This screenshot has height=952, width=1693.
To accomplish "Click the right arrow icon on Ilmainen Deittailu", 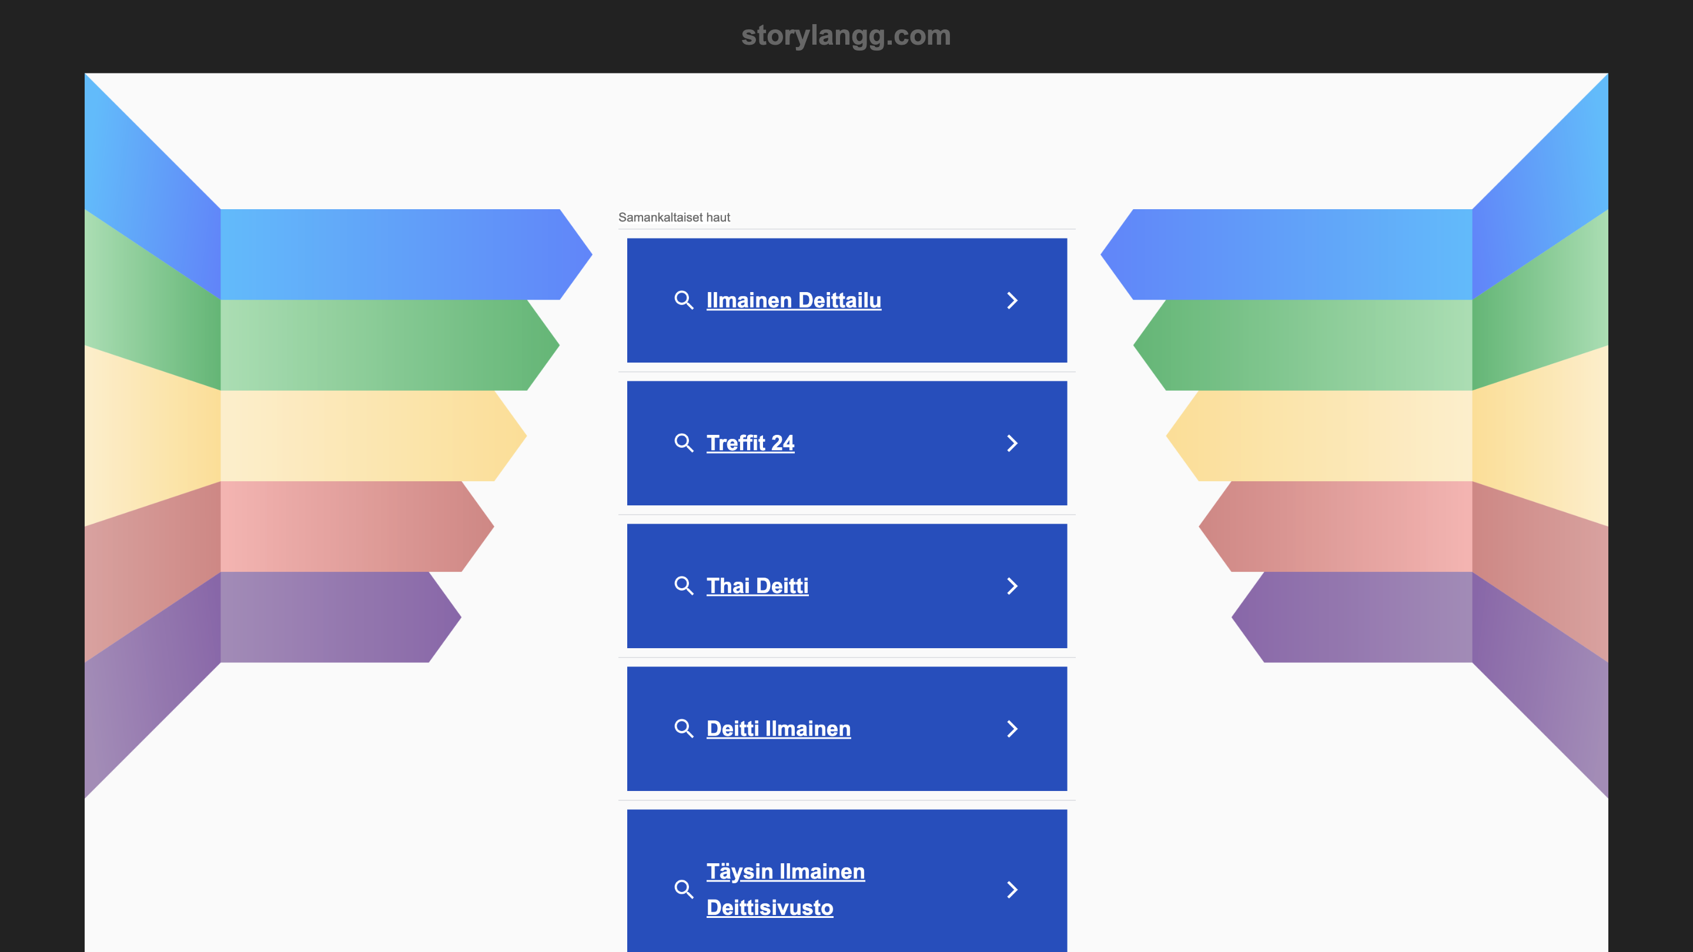I will click(x=1013, y=300).
